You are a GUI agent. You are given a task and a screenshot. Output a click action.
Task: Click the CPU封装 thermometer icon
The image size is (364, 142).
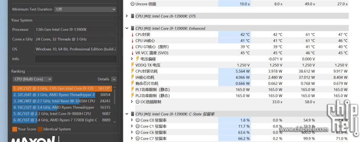pos(132,34)
